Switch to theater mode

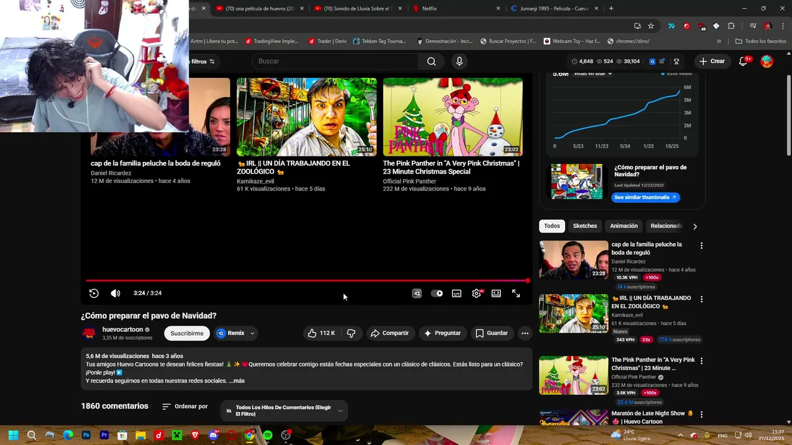496,294
